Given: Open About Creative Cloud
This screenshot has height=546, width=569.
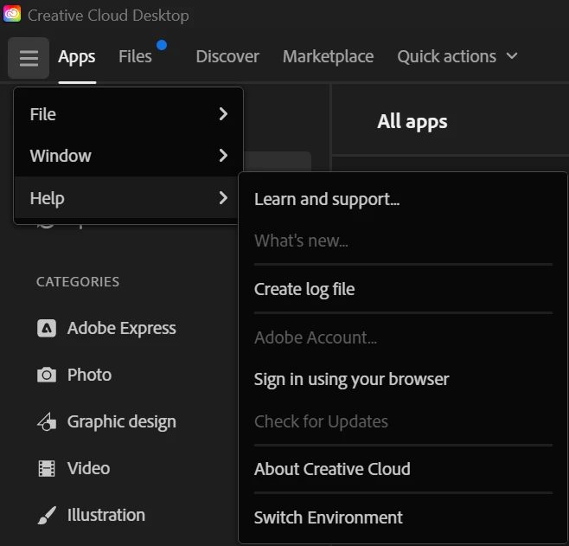Looking at the screenshot, I should click(x=404, y=469).
